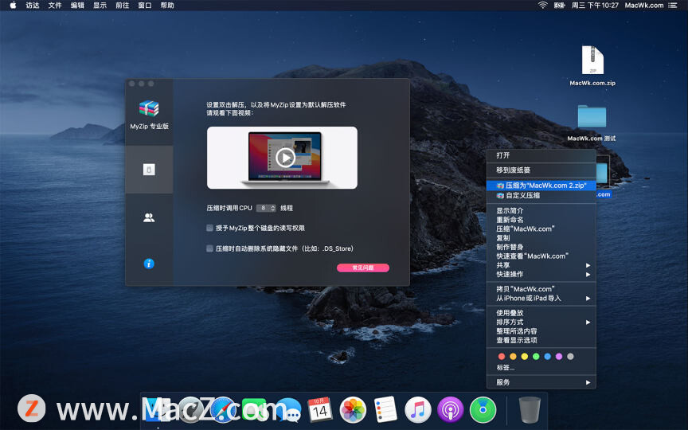Open the Apple menu

coord(13,6)
